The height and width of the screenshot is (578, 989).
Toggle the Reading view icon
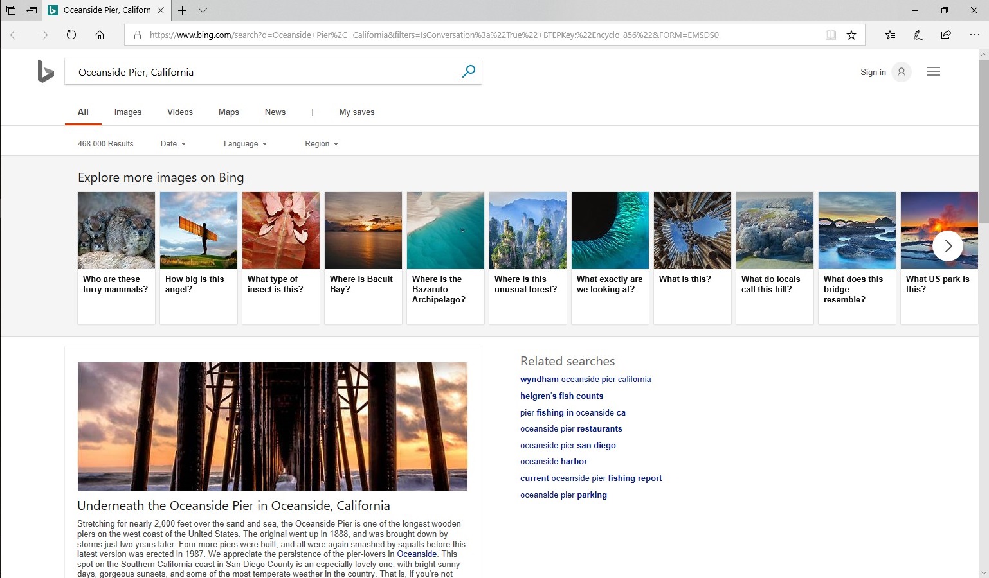click(831, 35)
